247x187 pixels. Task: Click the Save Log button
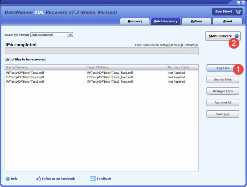[x=223, y=114]
